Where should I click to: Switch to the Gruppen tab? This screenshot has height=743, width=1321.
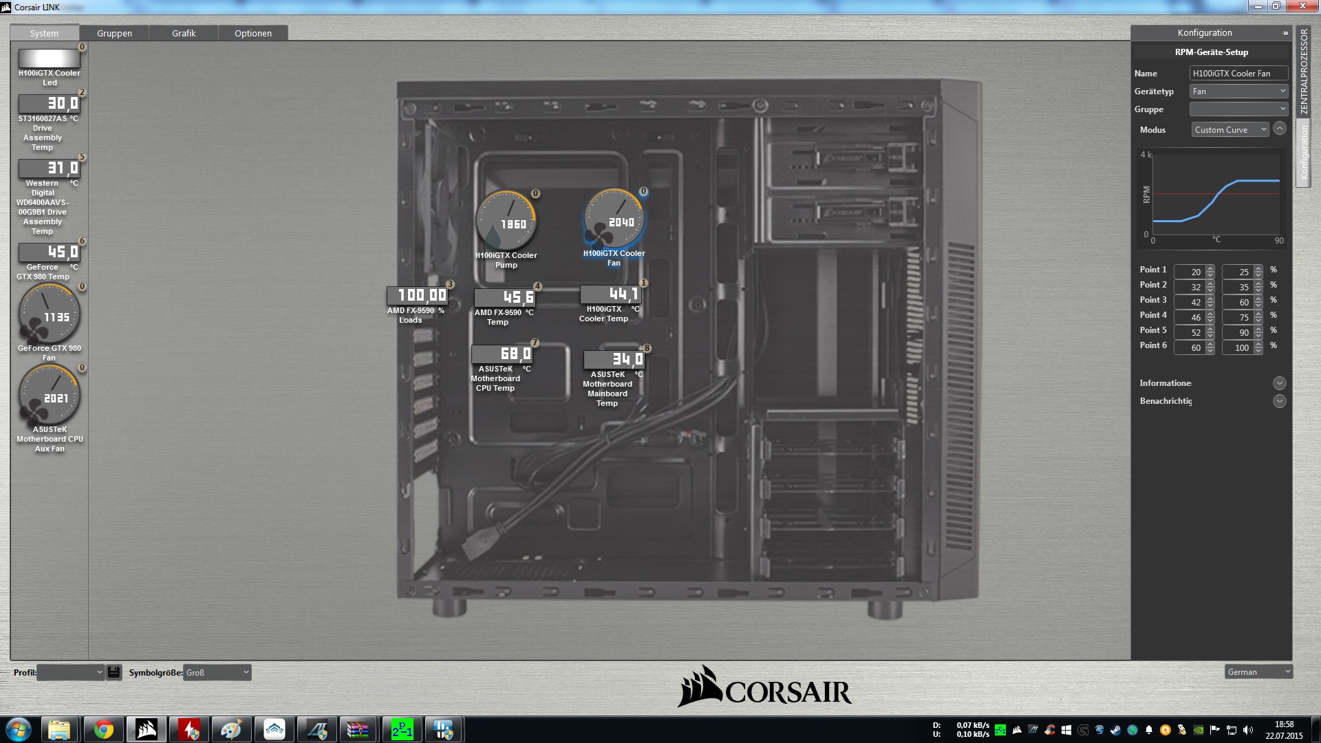[x=114, y=33]
